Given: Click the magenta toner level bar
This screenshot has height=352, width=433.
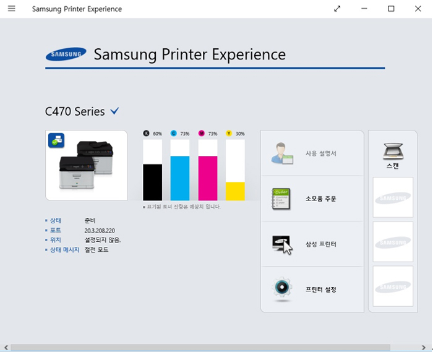Looking at the screenshot, I should pos(208,170).
